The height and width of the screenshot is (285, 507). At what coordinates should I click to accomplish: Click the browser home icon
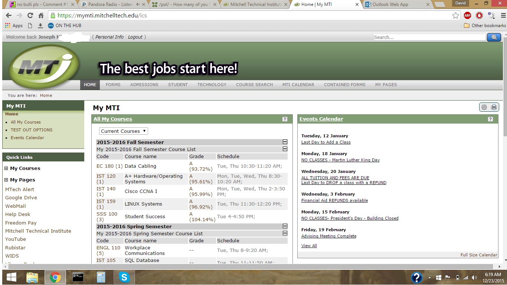pos(41,16)
